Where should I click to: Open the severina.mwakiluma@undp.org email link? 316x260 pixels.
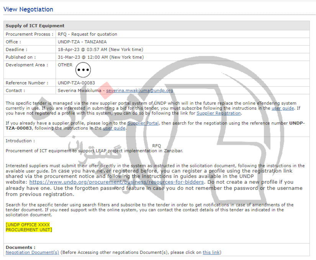pyautogui.click(x=139, y=91)
